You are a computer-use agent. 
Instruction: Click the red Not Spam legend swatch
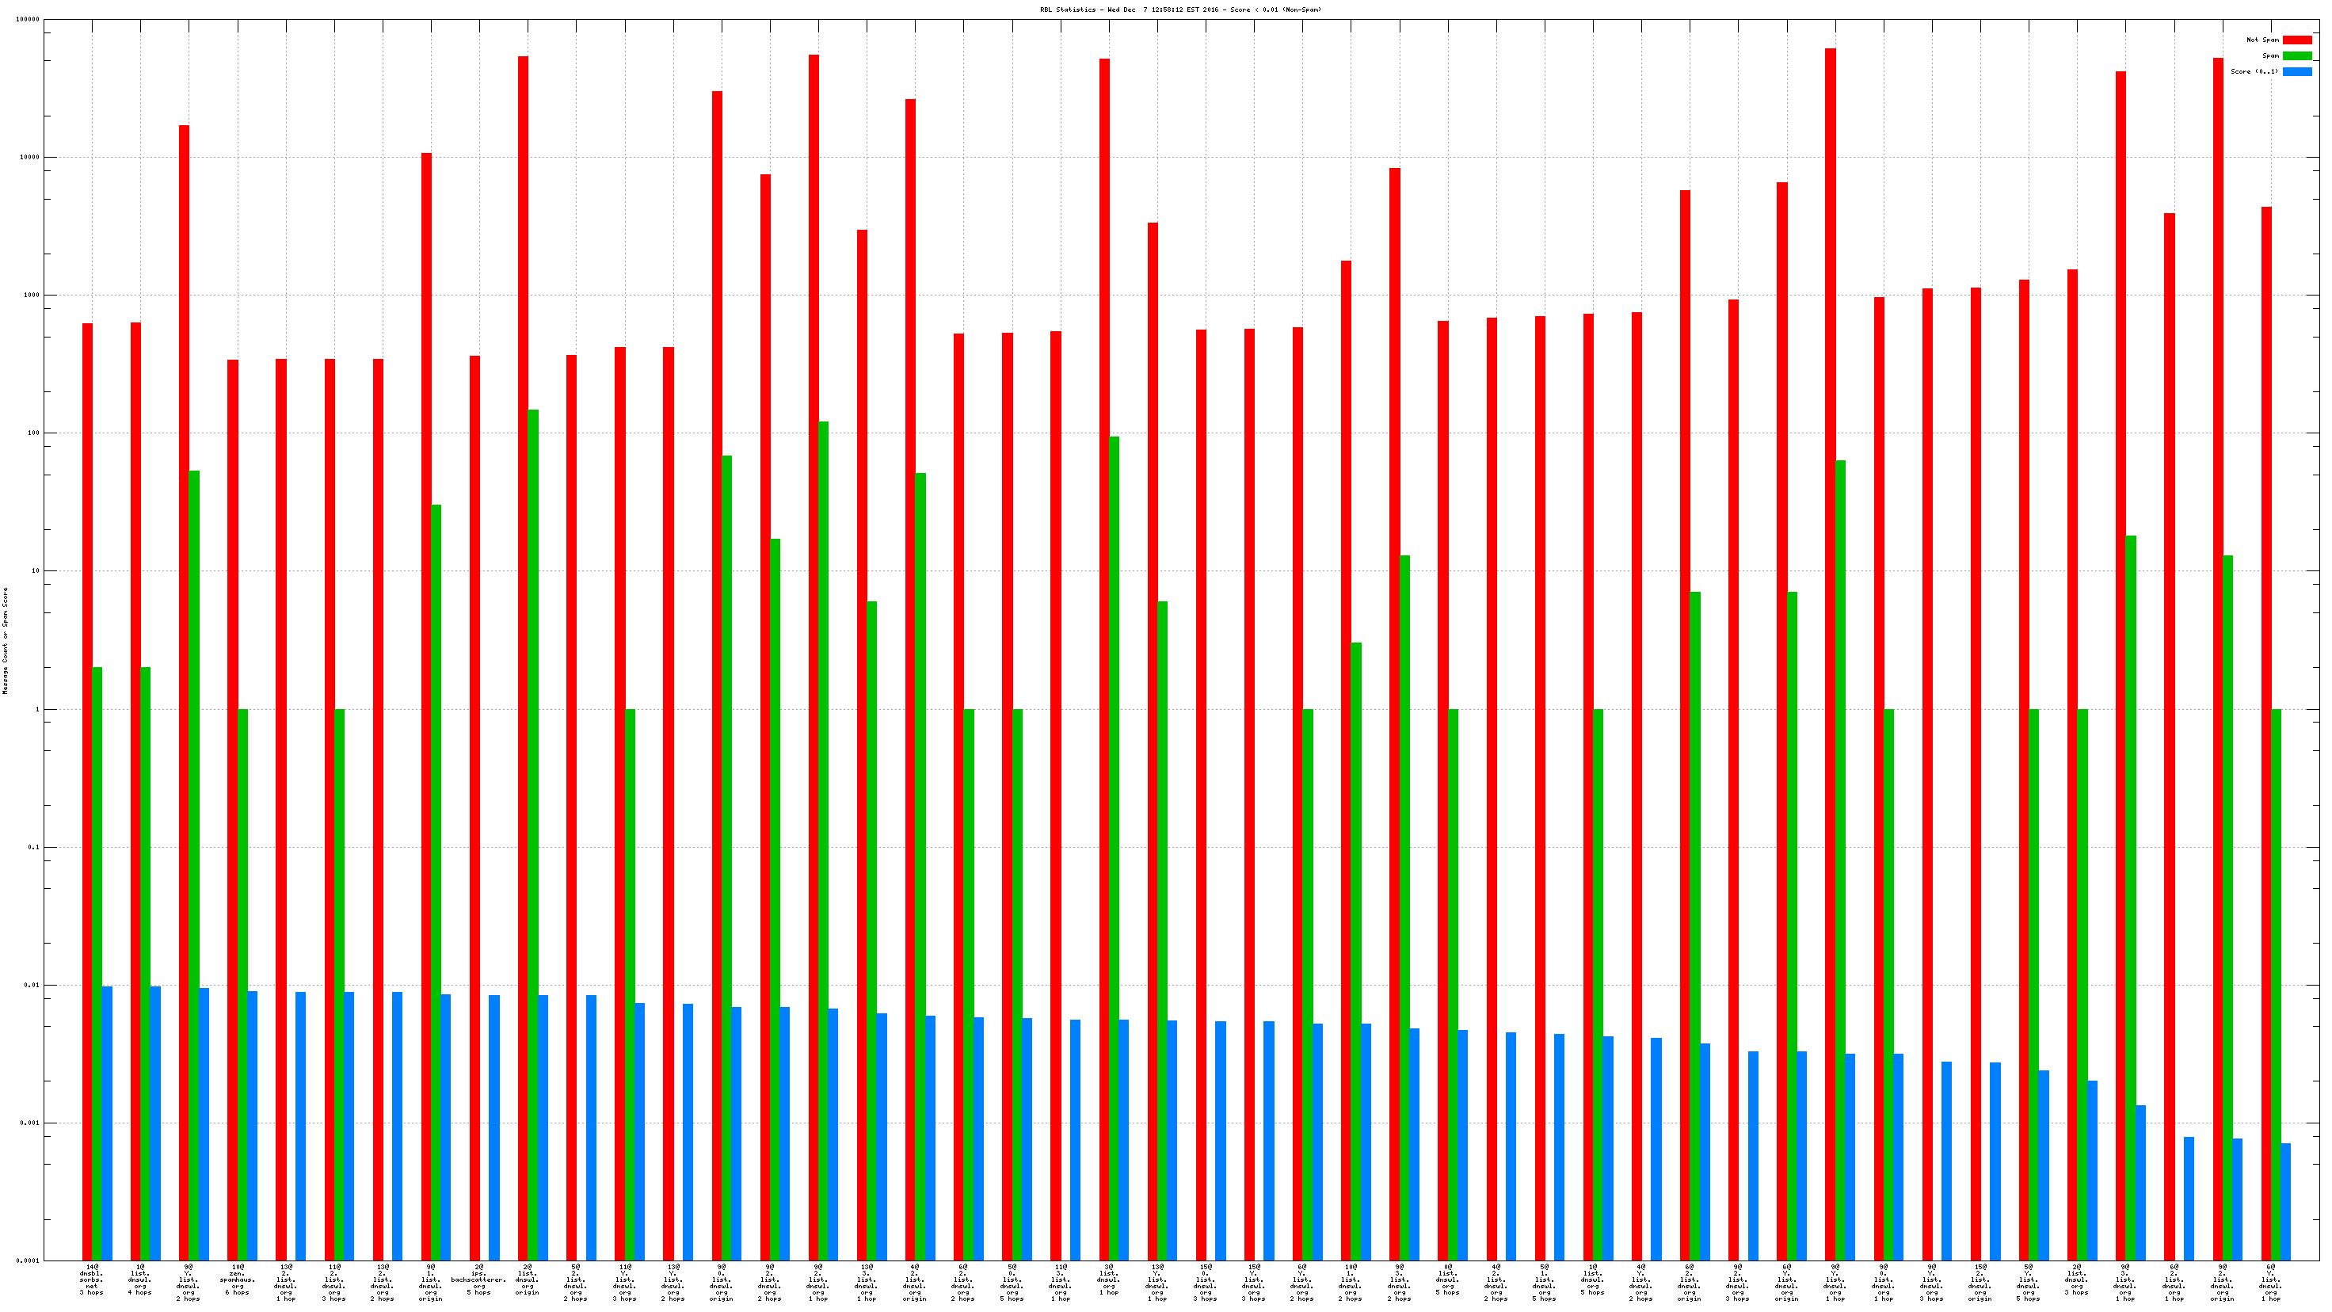click(x=2296, y=40)
